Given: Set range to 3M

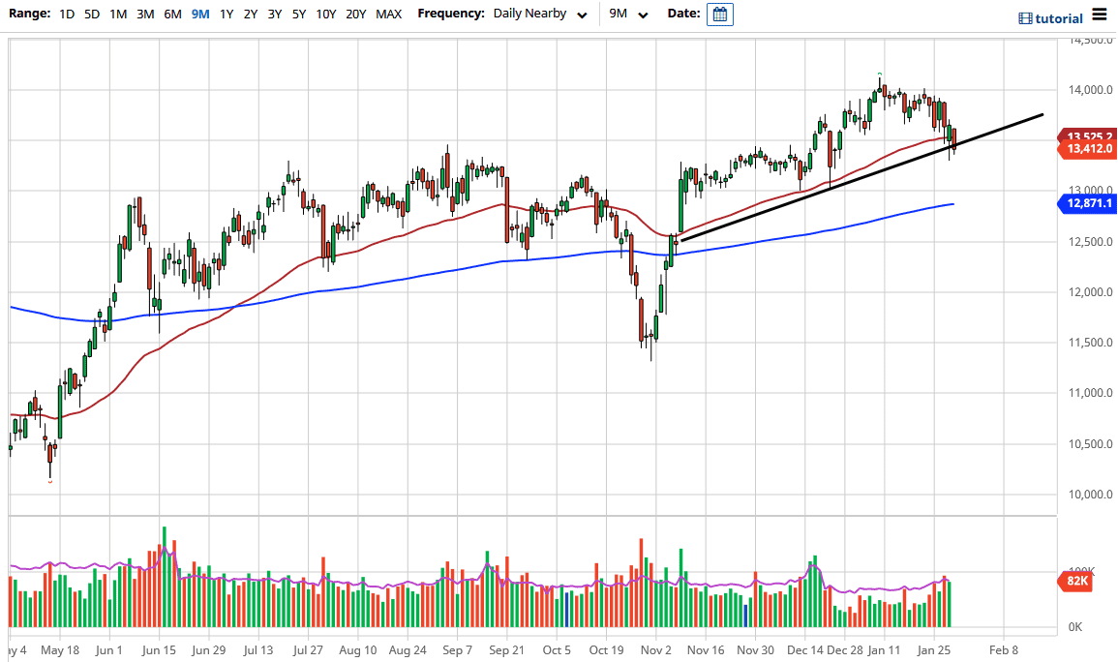Looking at the screenshot, I should click(x=145, y=14).
